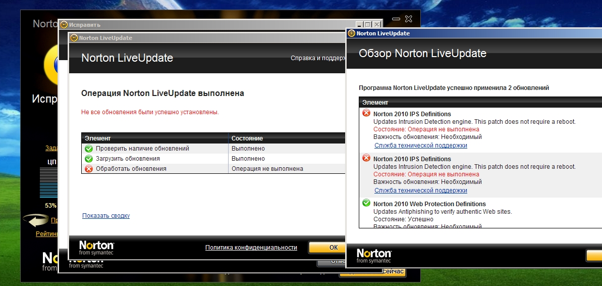Click the red error icon of first IPS Definitions entry
602x286 pixels.
366,113
